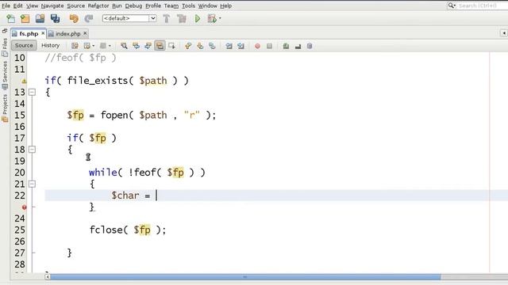Viewport: 508px width, 285px height.
Task: Click the Undo toolbar icon
Action: [x=74, y=18]
